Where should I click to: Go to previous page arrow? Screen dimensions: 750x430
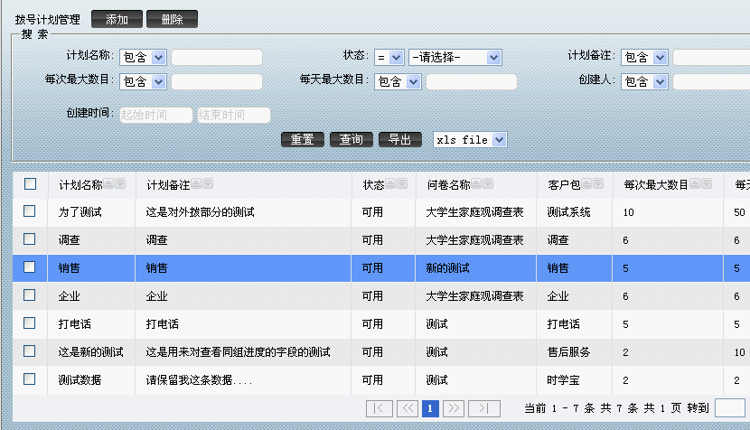point(408,408)
